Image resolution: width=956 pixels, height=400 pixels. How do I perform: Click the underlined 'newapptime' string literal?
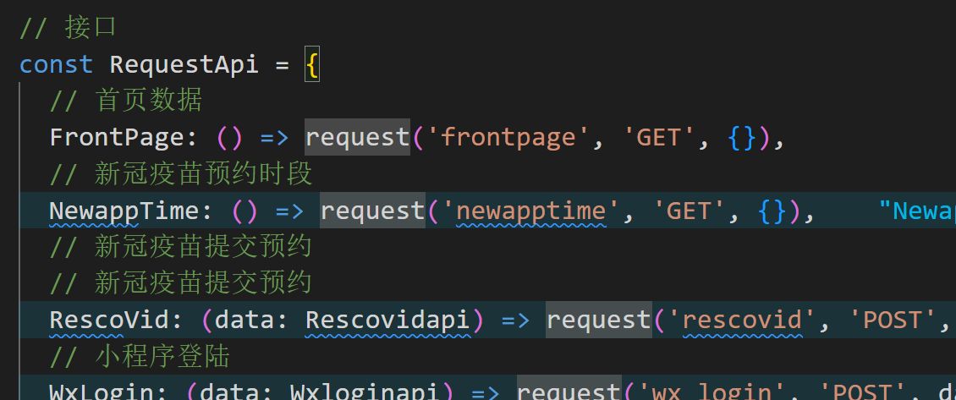coord(530,211)
